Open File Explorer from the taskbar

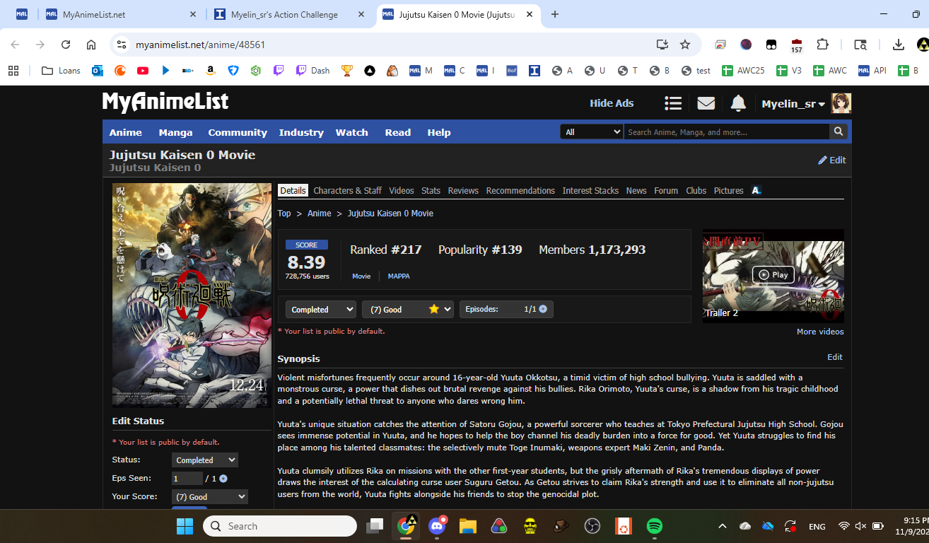click(x=468, y=526)
